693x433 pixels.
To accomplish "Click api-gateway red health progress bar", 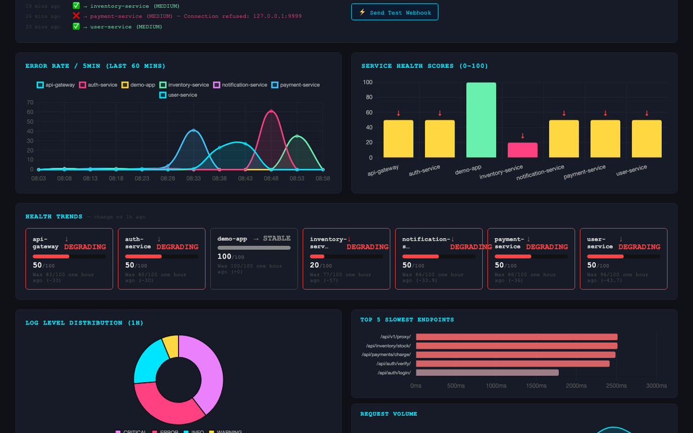I will click(51, 256).
